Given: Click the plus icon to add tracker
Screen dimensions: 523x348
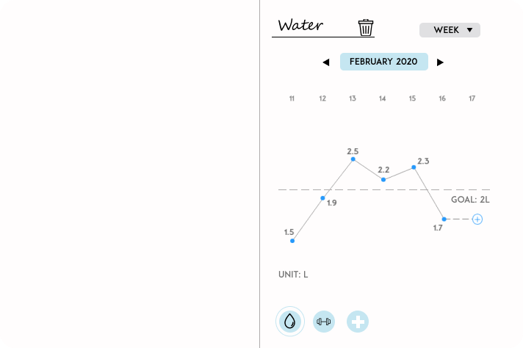Looking at the screenshot, I should 358,321.
